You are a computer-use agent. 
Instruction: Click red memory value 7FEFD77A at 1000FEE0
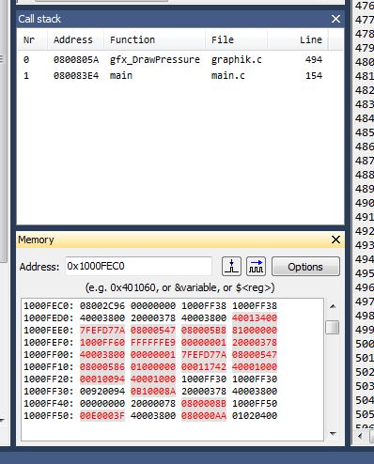coord(102,330)
